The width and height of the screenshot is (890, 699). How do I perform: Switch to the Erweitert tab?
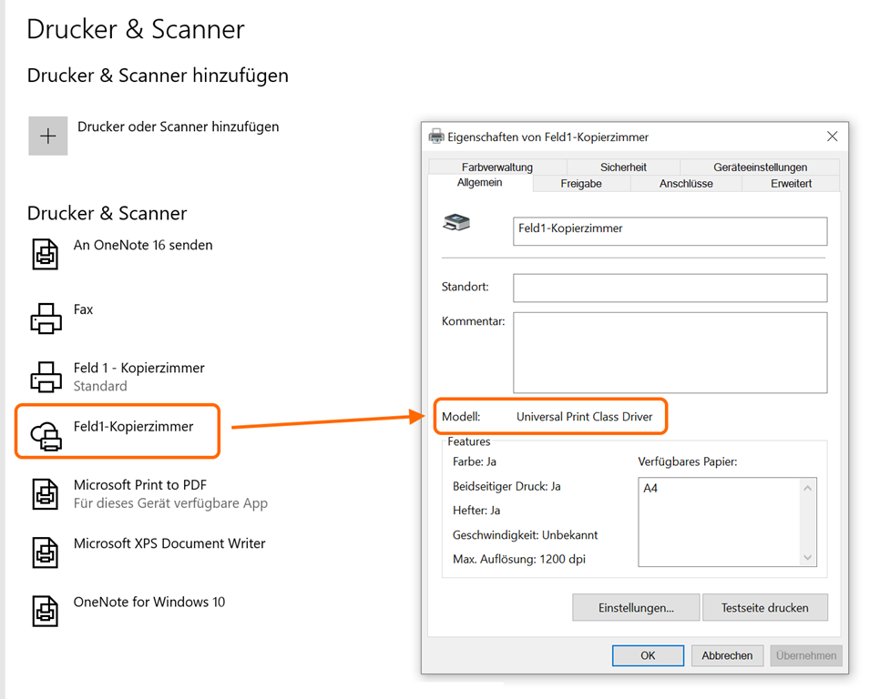click(x=791, y=184)
